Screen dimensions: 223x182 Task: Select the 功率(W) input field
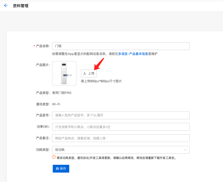coord(121,127)
